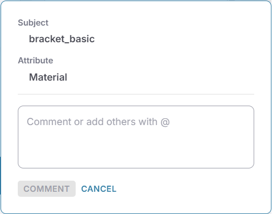This screenshot has width=272, height=214.
Task: Click the divider line below Material
Action: point(136,94)
